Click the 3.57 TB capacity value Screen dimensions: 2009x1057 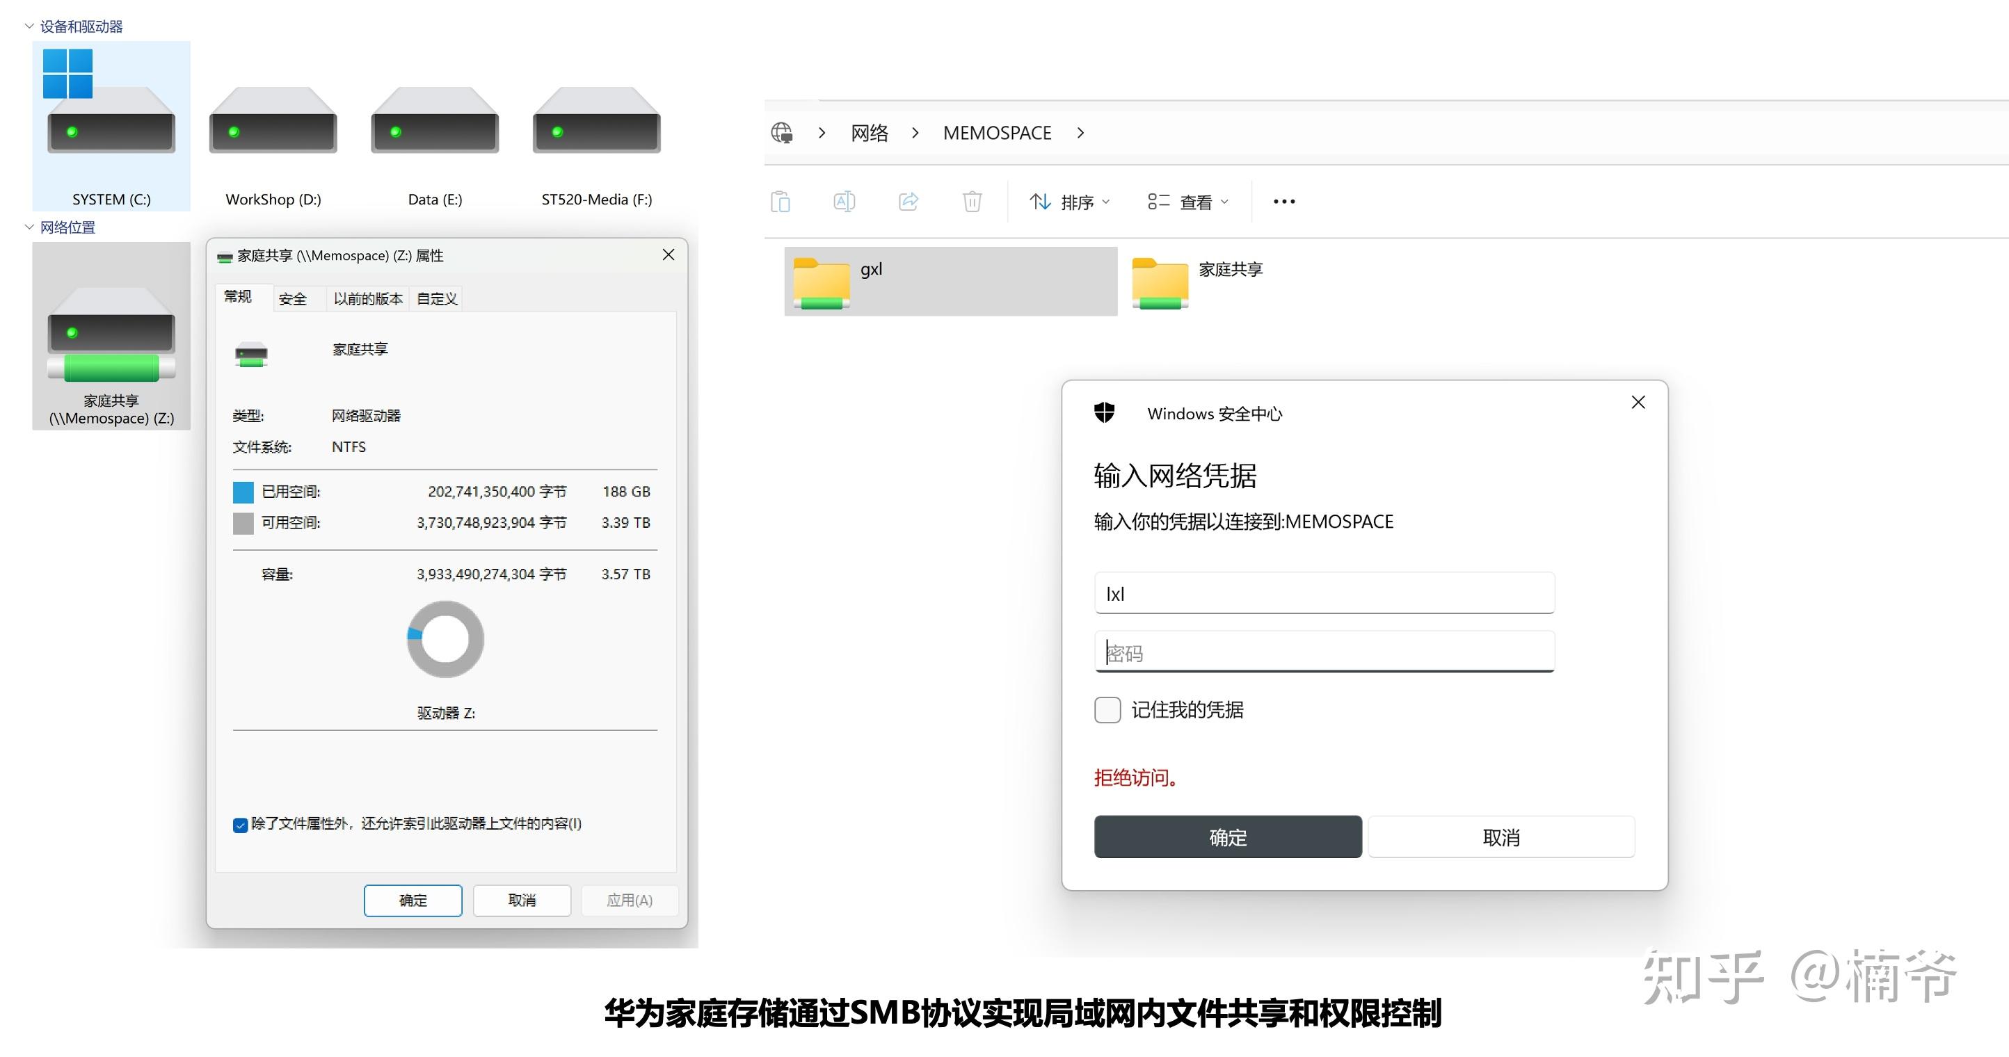[x=625, y=574]
